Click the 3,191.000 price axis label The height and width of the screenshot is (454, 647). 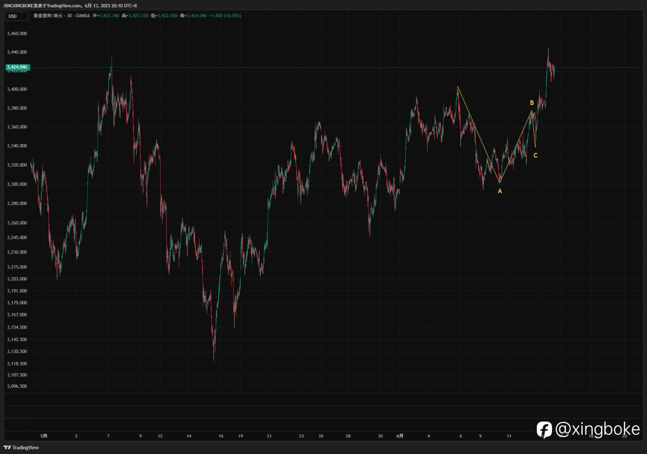coord(17,291)
